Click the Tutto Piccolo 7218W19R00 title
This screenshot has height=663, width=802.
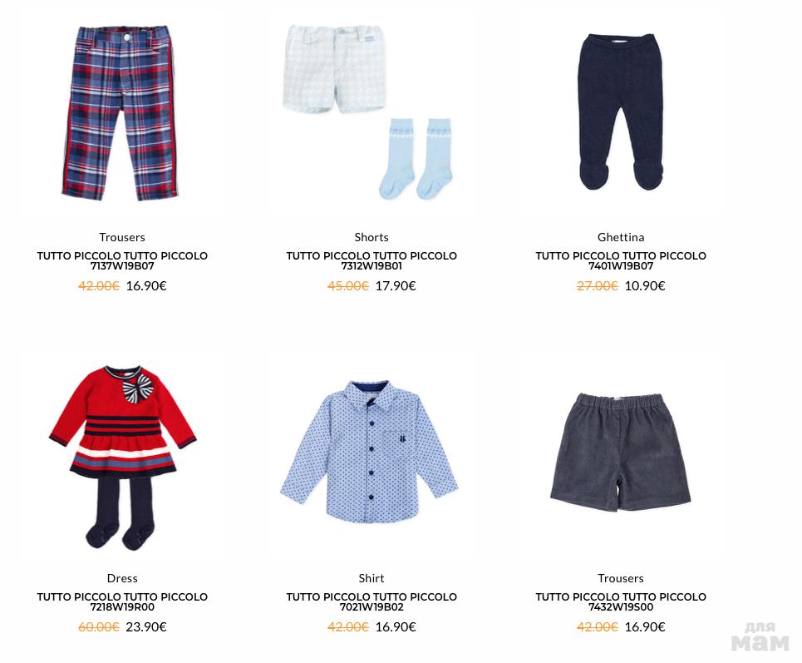122,601
